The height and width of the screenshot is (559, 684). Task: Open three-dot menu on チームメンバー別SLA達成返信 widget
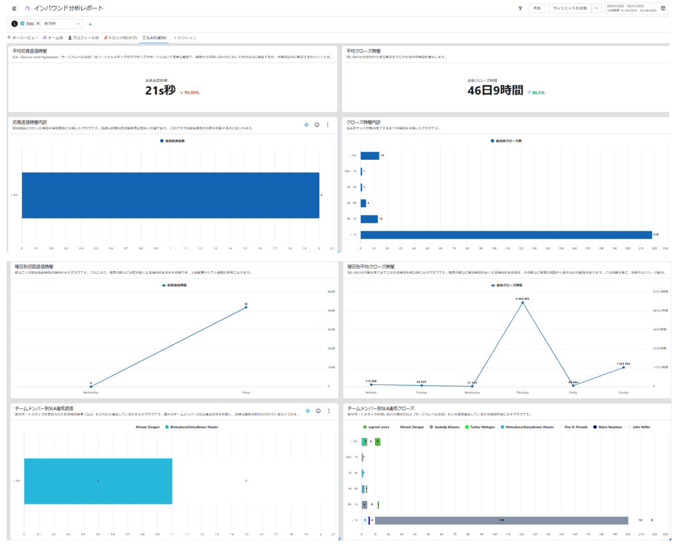click(x=328, y=411)
